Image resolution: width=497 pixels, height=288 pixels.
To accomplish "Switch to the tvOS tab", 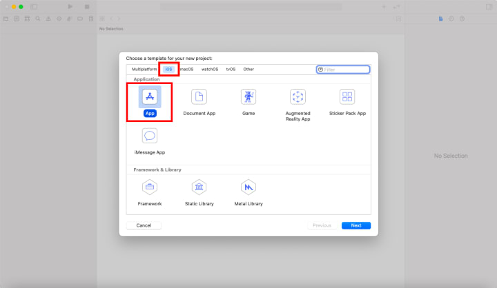I will (x=231, y=70).
